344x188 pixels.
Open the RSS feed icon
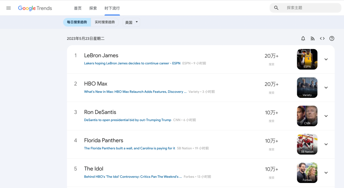tap(313, 39)
